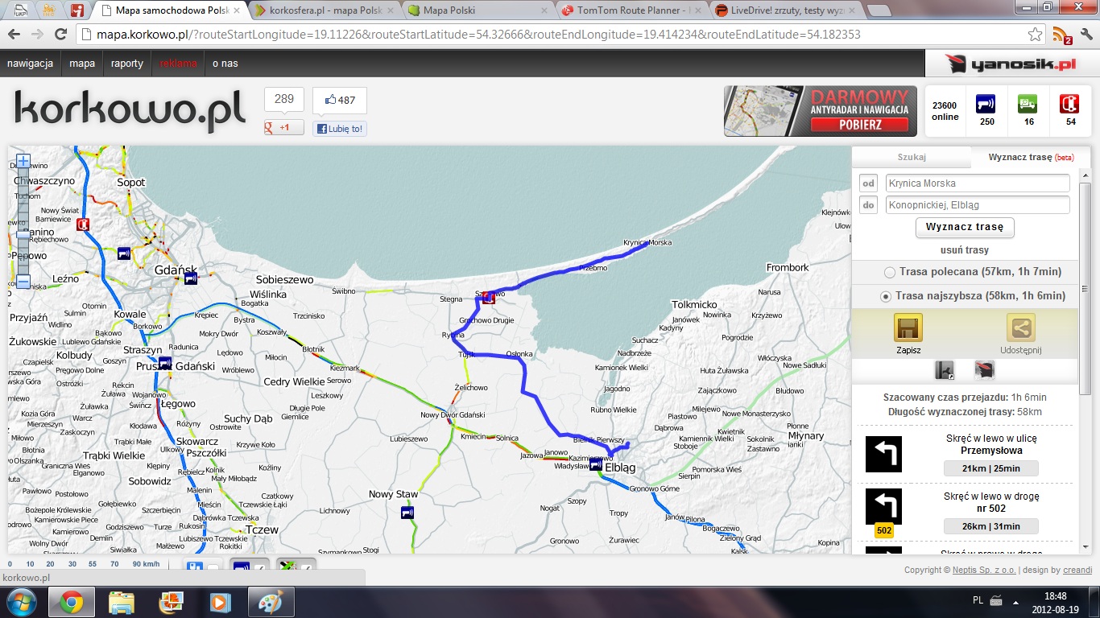The height and width of the screenshot is (618, 1100).
Task: Click the left-turn arrow for road 502
Action: tap(883, 507)
